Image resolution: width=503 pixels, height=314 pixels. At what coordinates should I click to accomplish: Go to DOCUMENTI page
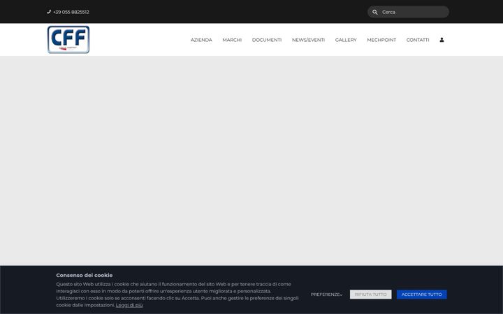click(267, 40)
